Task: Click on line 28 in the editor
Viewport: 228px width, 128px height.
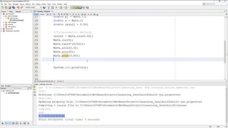Action: click(x=133, y=59)
